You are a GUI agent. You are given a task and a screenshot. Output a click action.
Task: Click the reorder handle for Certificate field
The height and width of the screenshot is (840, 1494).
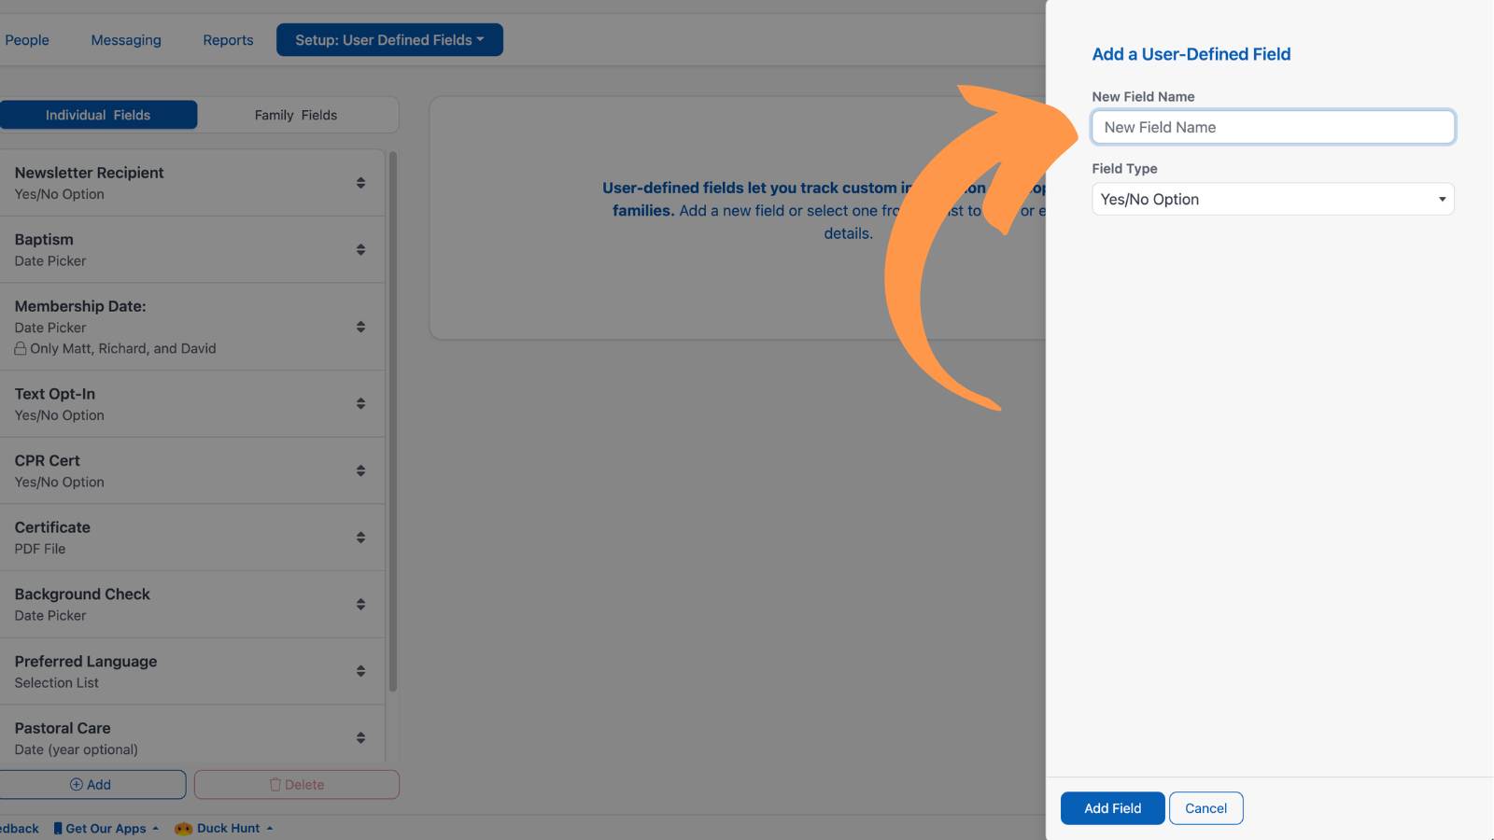360,538
